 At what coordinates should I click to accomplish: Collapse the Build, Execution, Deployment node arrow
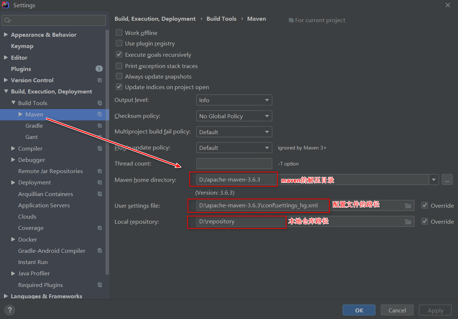(6, 91)
